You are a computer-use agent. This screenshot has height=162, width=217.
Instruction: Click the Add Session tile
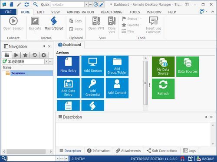93,66
